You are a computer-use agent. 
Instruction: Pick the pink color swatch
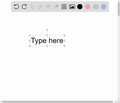[88, 6]
